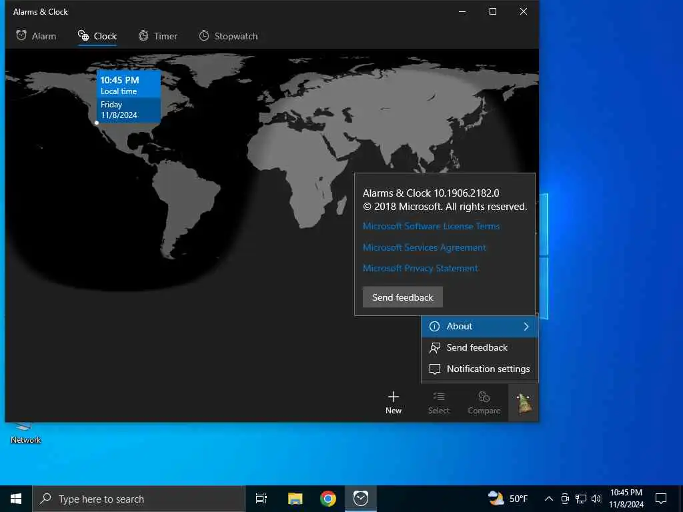Add a new clock with the New button
The image size is (683, 512).
(x=394, y=403)
